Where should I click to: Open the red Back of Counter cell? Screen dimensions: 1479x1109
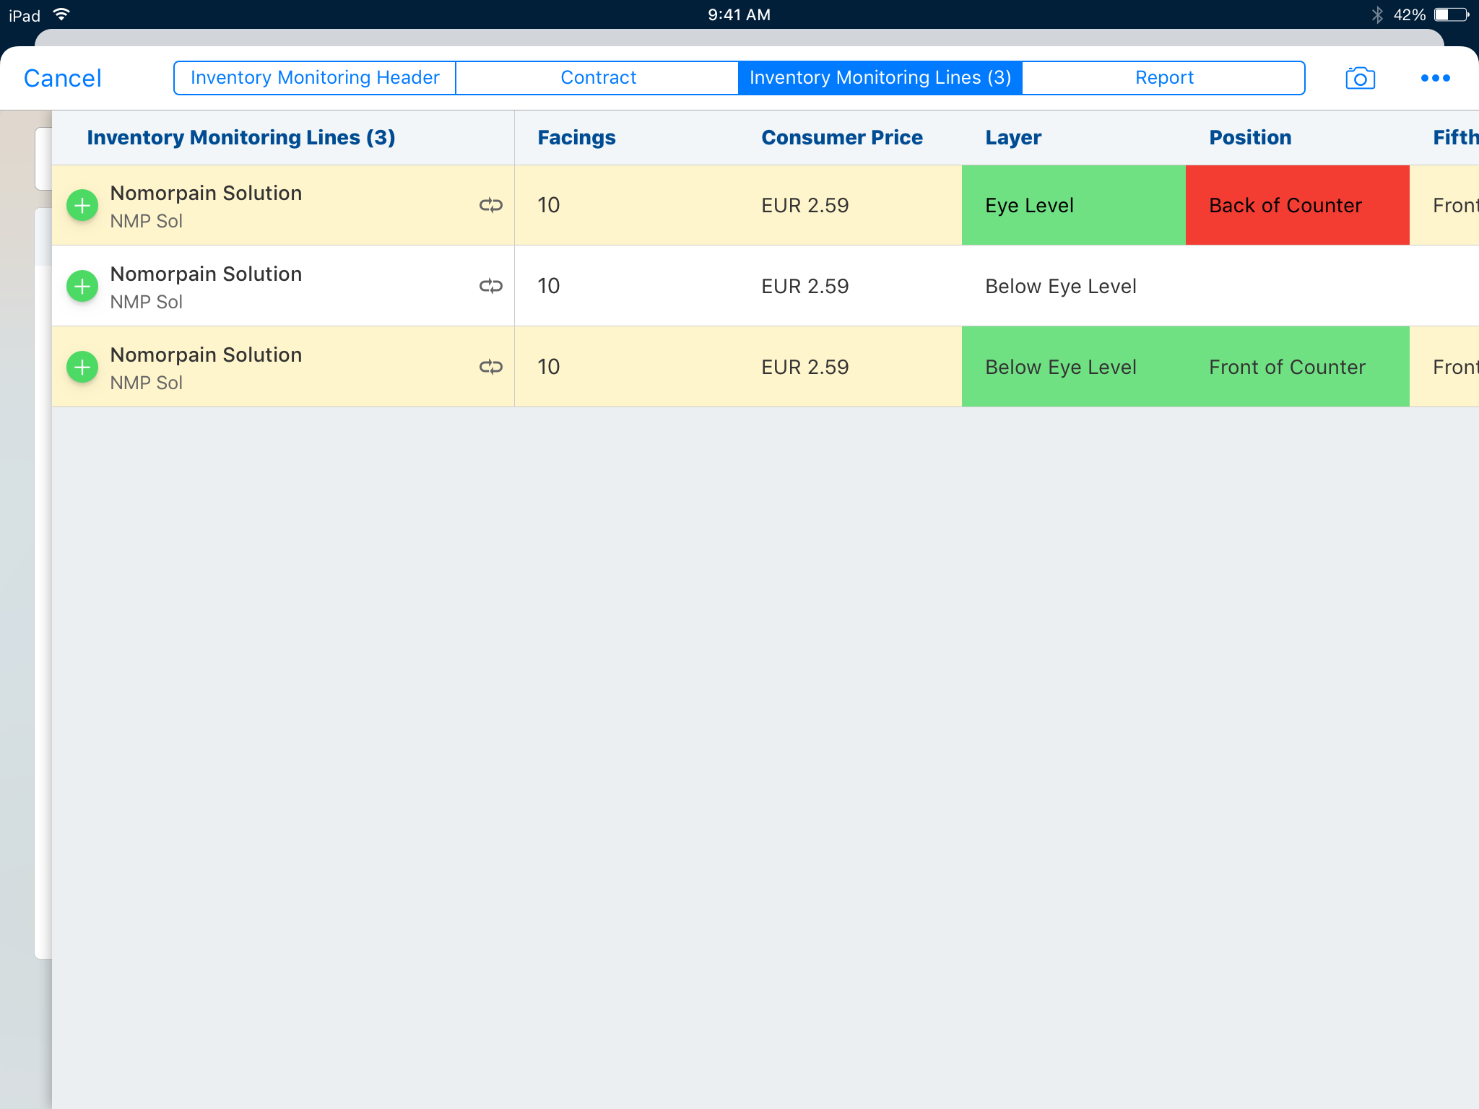pyautogui.click(x=1297, y=206)
